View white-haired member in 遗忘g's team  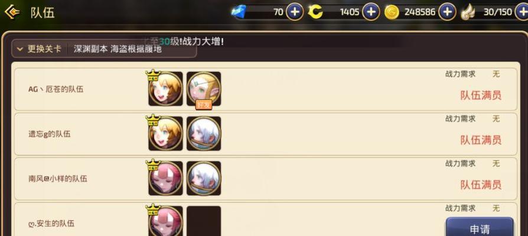[x=204, y=133]
